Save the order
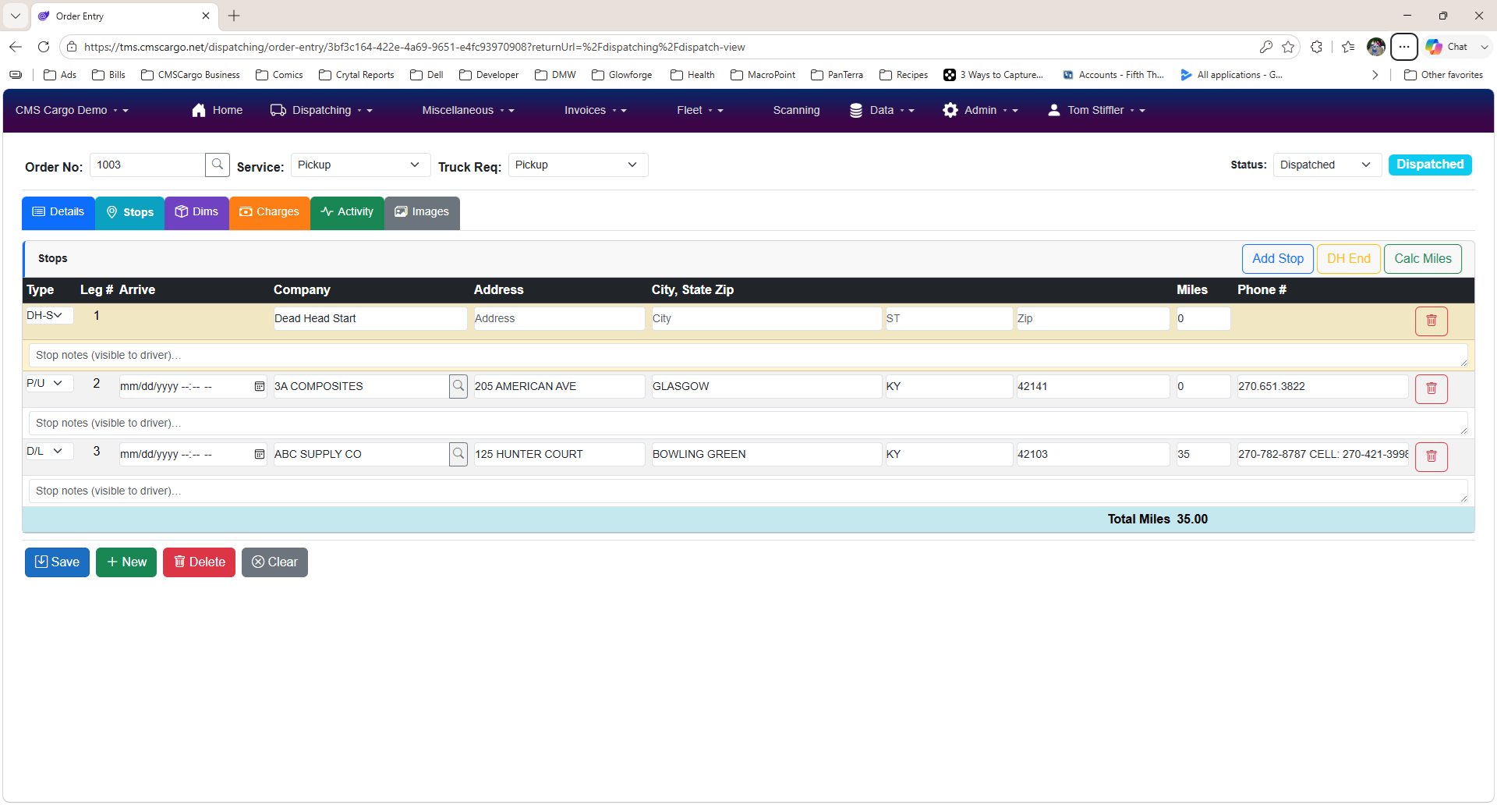 [57, 562]
